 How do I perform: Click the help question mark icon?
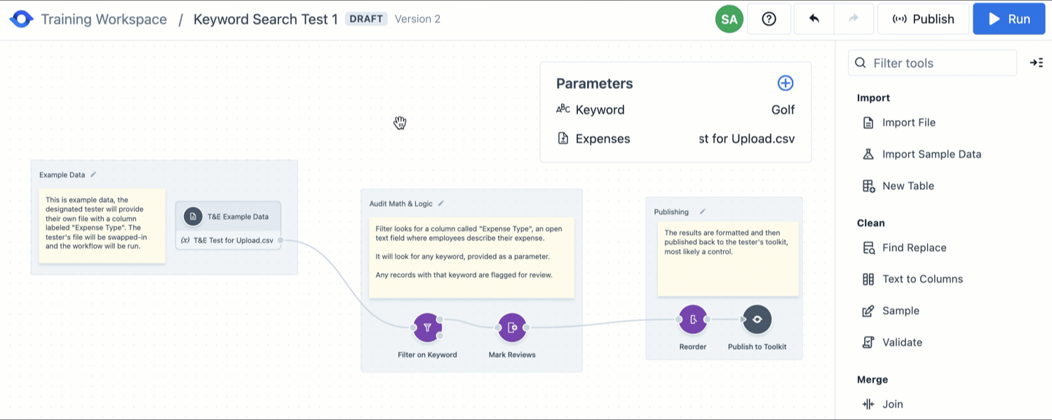pyautogui.click(x=769, y=19)
